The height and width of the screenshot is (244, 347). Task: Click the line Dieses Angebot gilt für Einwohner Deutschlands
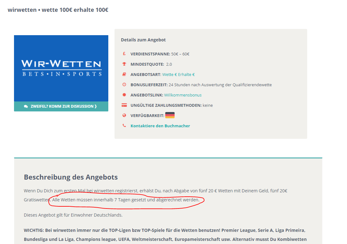[x=73, y=215]
